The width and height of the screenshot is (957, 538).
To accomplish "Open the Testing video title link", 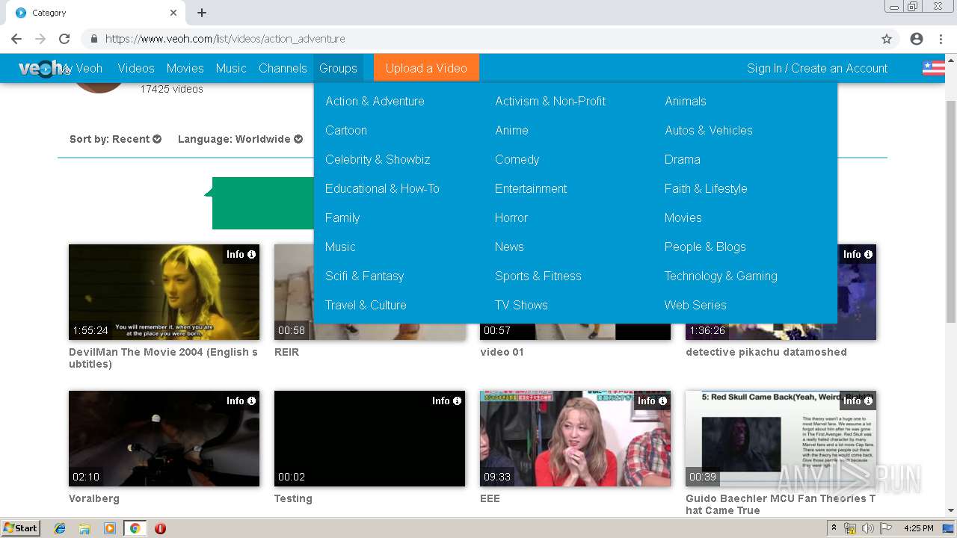I will (x=293, y=498).
